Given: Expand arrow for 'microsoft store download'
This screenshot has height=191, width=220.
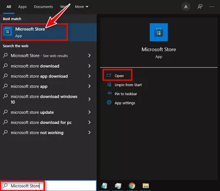Looking at the screenshot, I should pyautogui.click(x=89, y=66).
